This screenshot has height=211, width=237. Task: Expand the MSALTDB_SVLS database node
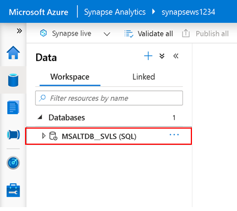tap(43, 136)
